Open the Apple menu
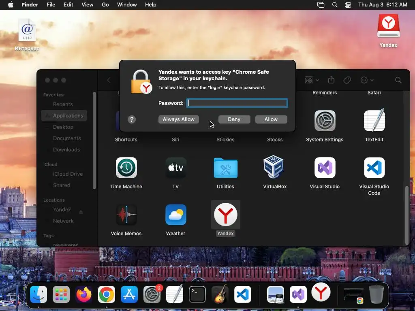The width and height of the screenshot is (415, 311). click(x=11, y=5)
